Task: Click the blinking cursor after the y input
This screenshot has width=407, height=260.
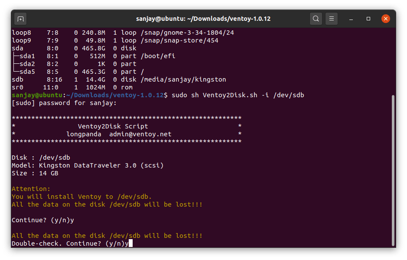Action: 130,243
